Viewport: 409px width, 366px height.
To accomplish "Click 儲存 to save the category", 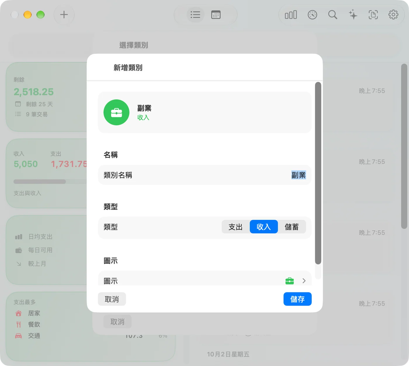I will click(297, 299).
